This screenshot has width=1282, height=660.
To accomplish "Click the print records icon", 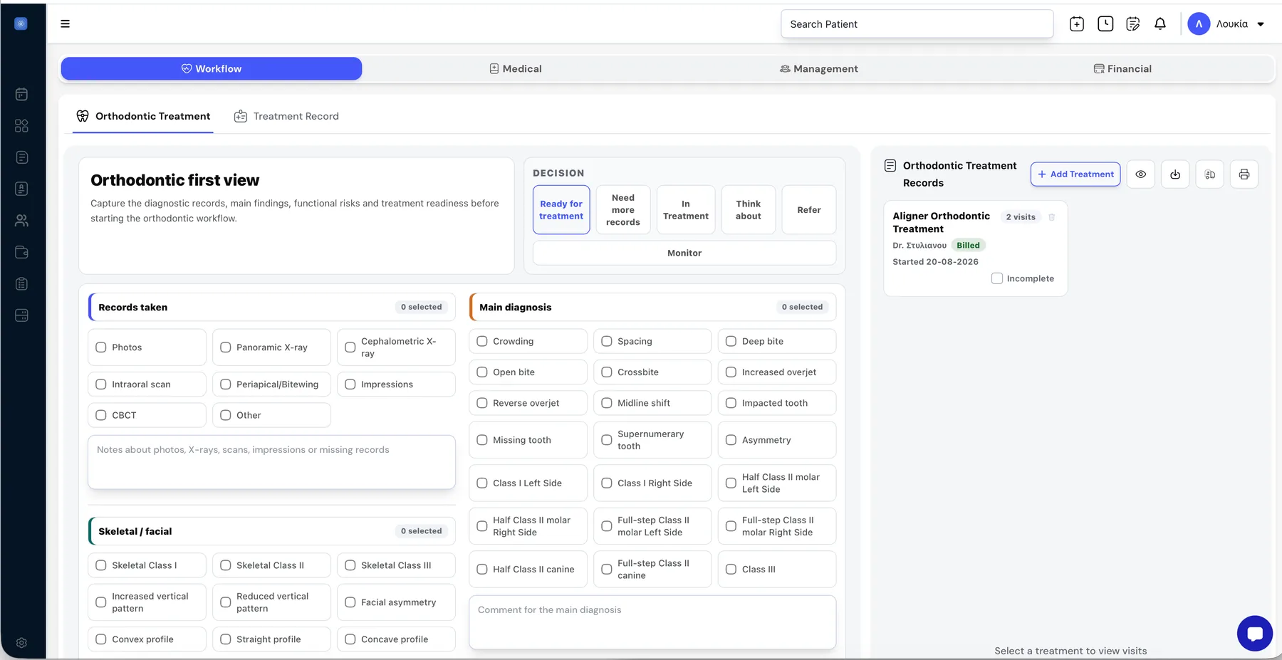I will click(1244, 174).
